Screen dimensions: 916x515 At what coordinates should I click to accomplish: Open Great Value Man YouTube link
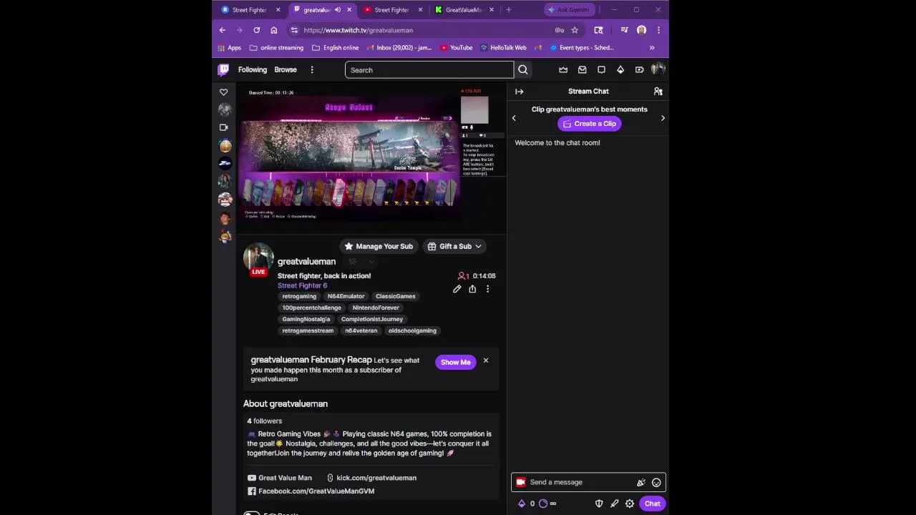(280, 478)
